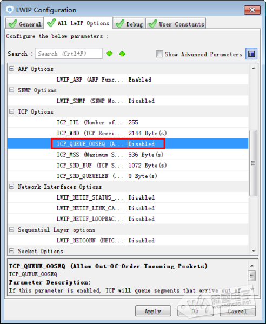Viewport: 266px width, 324px height.
Task: Close the LWIP Configuration dialog
Action: click(252, 10)
